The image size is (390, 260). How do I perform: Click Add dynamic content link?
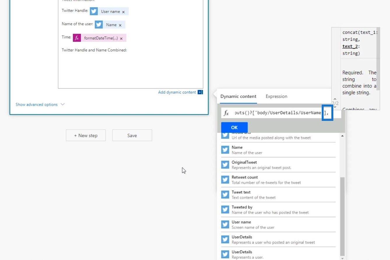click(177, 92)
